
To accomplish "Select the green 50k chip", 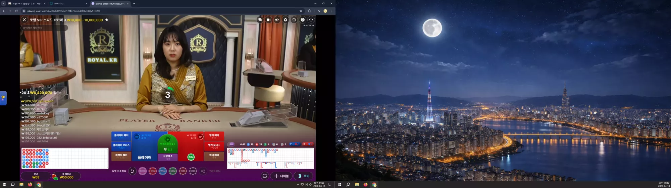I will click(x=173, y=171).
